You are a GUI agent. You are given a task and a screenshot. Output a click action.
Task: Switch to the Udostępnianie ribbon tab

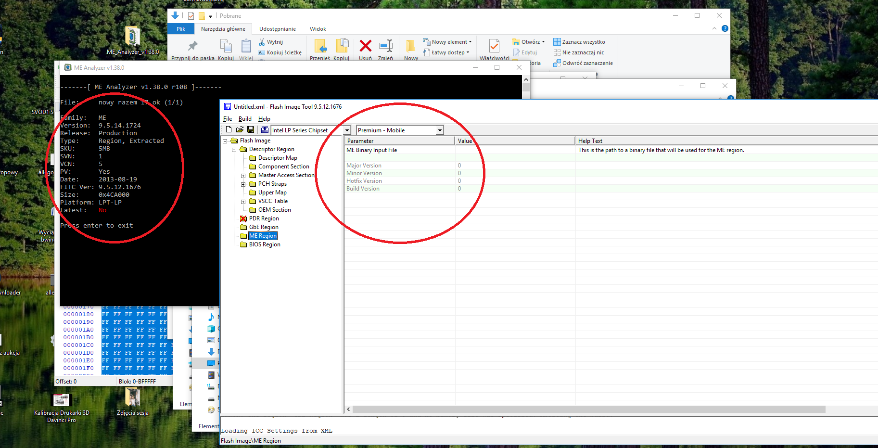coord(278,29)
